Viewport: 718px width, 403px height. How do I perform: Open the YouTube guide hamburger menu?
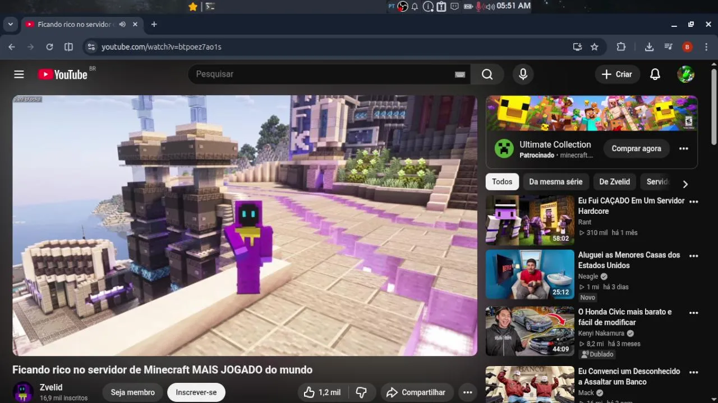(19, 74)
